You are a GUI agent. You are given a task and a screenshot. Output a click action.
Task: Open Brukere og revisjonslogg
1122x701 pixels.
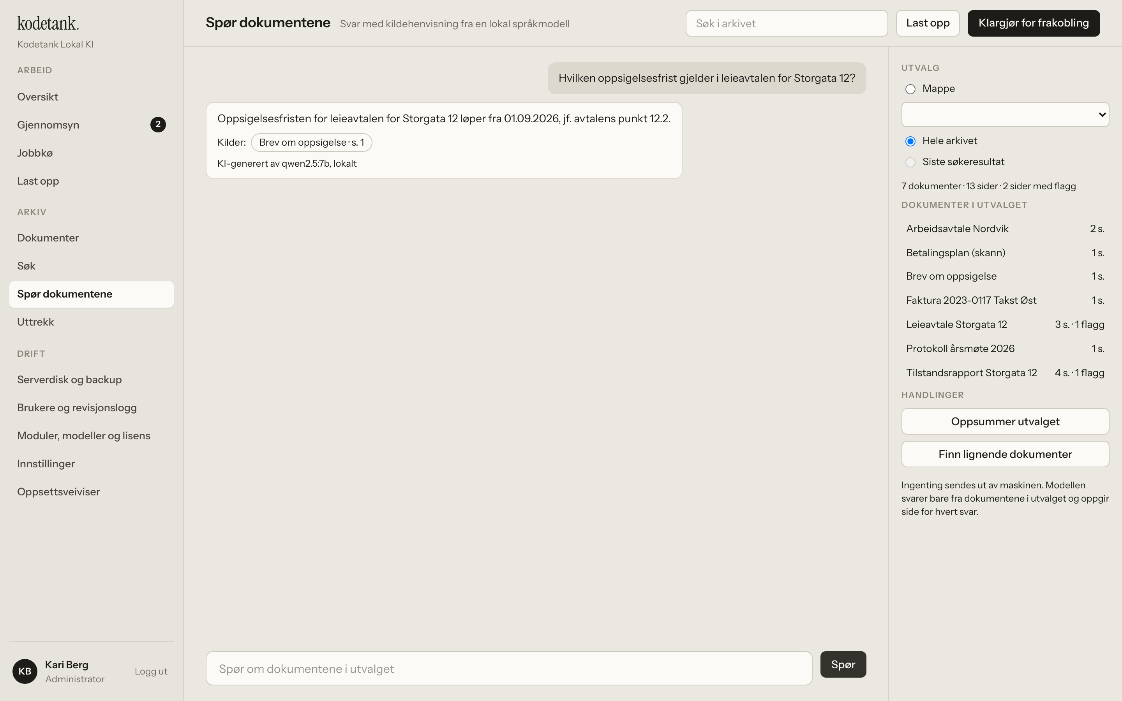click(91, 407)
